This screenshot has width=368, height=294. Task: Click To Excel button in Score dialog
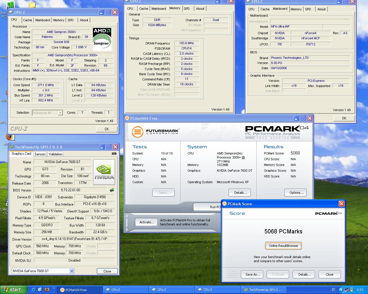click(x=278, y=274)
